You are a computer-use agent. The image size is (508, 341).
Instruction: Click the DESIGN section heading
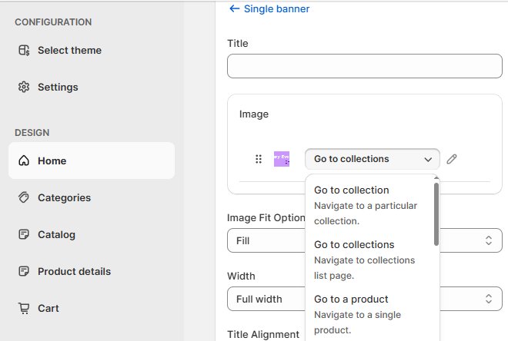pyautogui.click(x=32, y=133)
